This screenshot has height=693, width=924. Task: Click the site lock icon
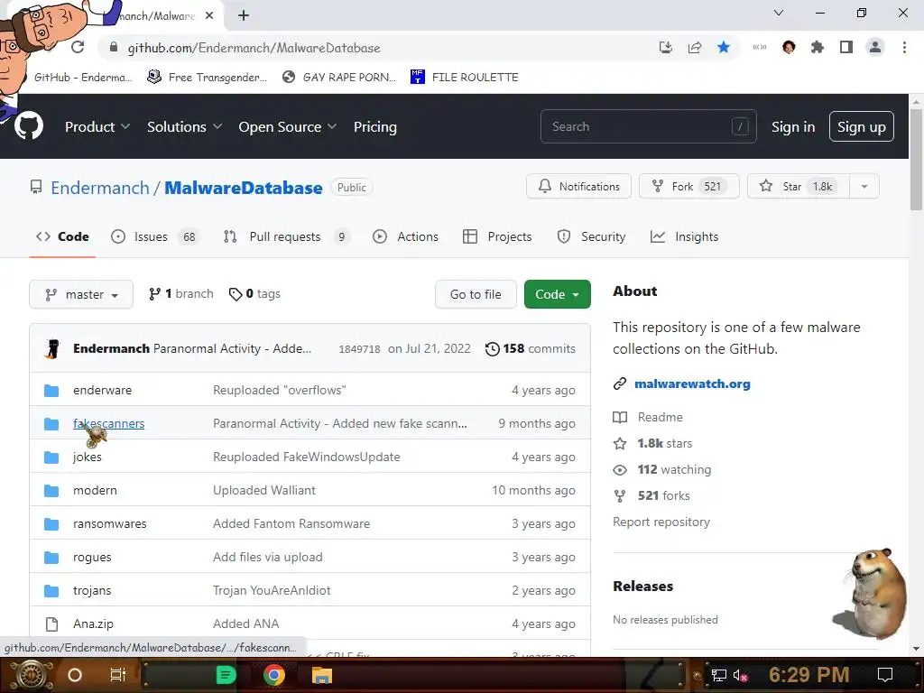[113, 47]
